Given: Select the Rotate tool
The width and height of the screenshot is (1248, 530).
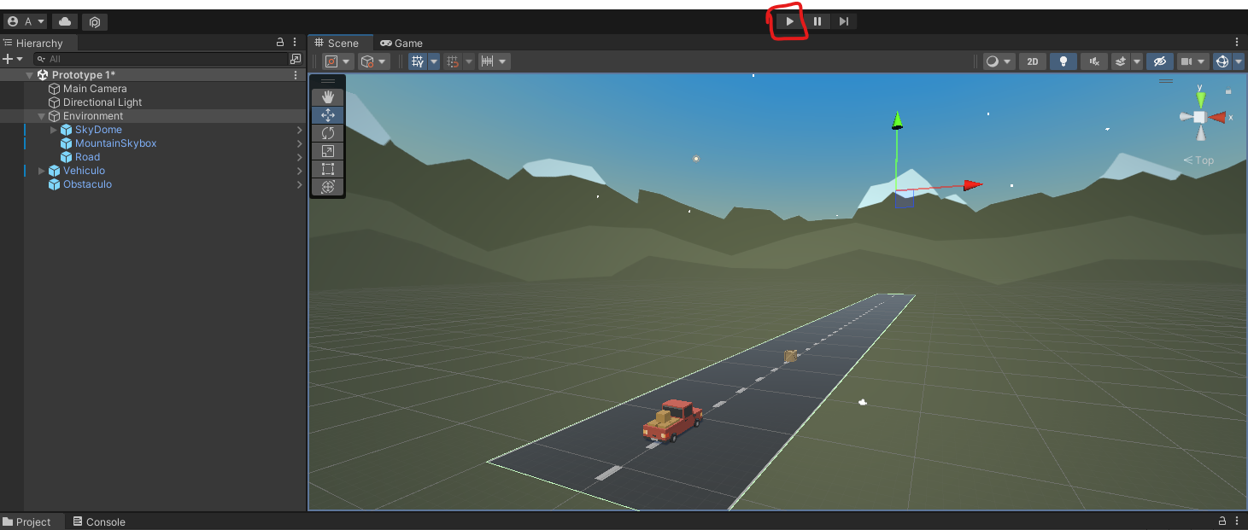Looking at the screenshot, I should coord(327,133).
